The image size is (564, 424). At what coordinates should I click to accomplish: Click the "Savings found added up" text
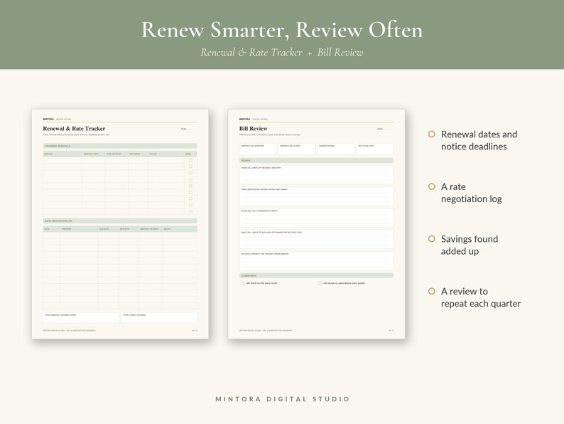point(470,245)
